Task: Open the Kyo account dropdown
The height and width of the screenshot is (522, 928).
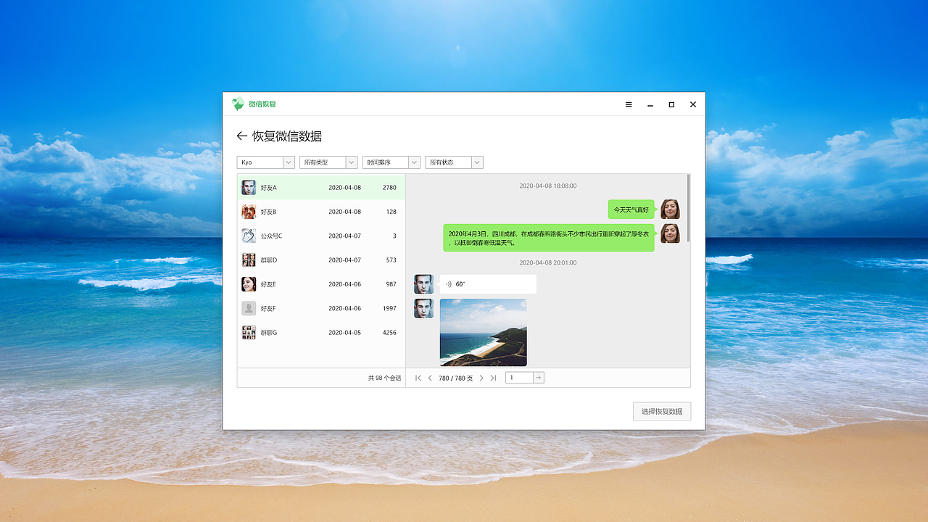Action: pos(265,162)
